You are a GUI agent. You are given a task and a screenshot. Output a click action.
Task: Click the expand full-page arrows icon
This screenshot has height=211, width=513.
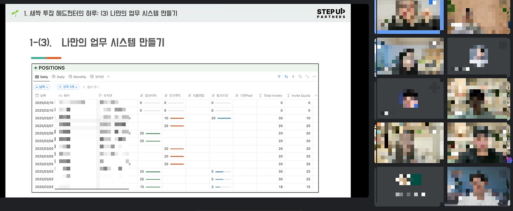(x=307, y=76)
